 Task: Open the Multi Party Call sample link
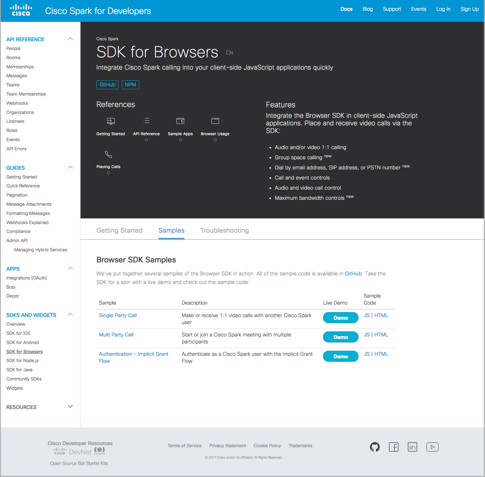pos(116,335)
